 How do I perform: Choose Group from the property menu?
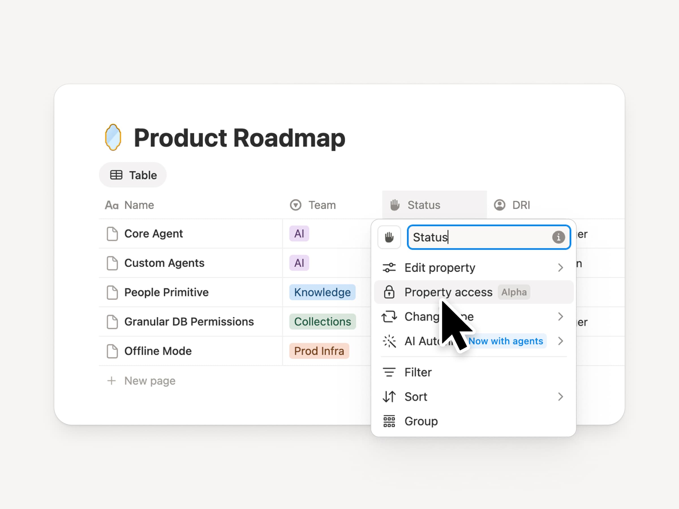click(x=473, y=421)
